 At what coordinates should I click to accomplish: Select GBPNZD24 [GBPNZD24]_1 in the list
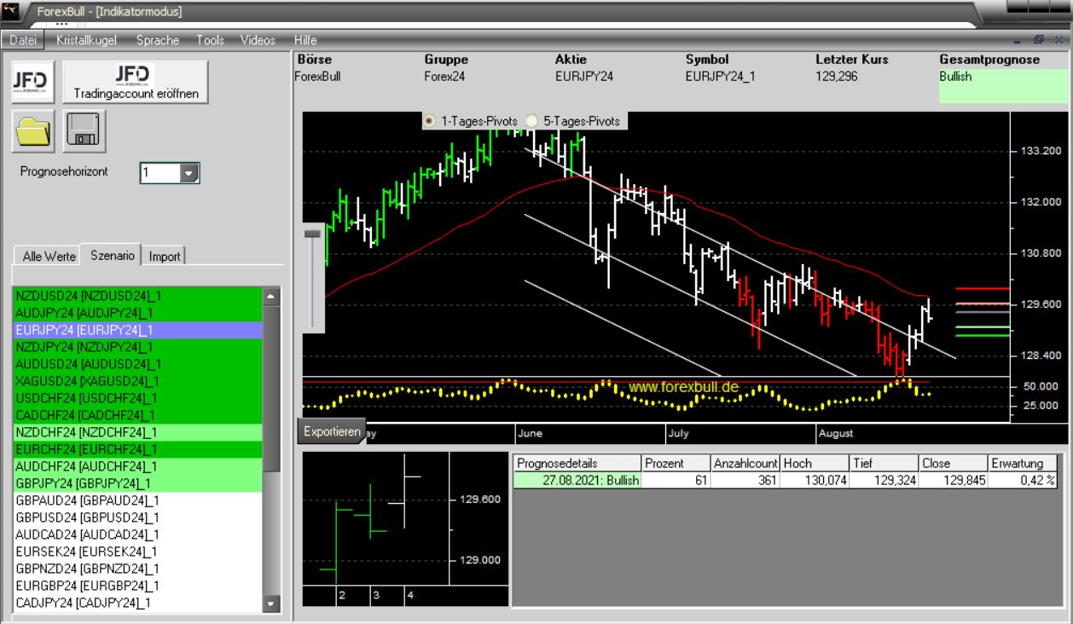[x=137, y=569]
